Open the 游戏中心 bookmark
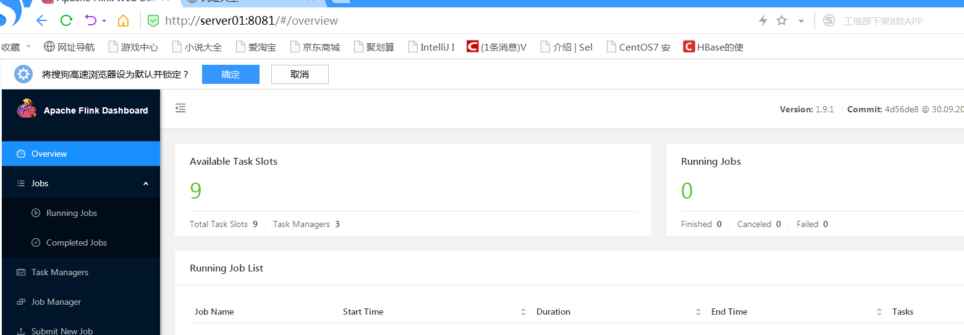This screenshot has width=964, height=335. coord(133,47)
